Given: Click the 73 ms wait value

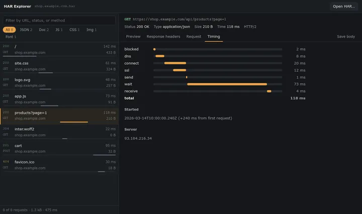Looking at the screenshot, I should 300,84.
